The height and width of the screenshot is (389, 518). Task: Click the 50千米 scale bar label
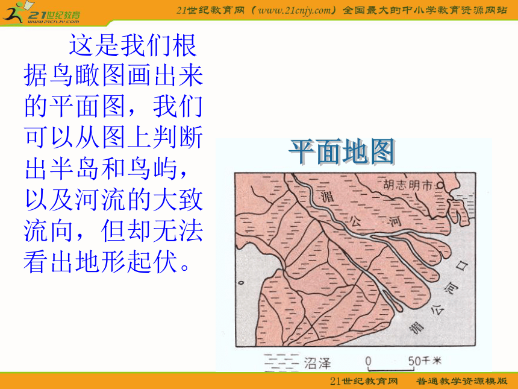point(425,361)
